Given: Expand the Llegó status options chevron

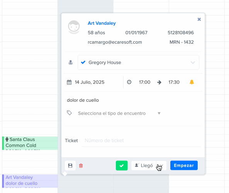Looking at the screenshot, I should (x=161, y=166).
